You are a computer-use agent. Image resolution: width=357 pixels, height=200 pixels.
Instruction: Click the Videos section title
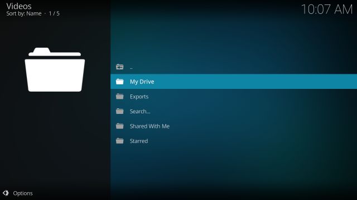click(19, 6)
